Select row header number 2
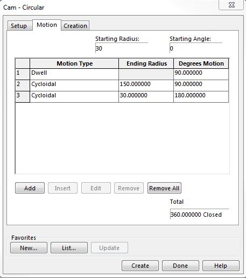The height and width of the screenshot is (278, 246). pyautogui.click(x=23, y=85)
